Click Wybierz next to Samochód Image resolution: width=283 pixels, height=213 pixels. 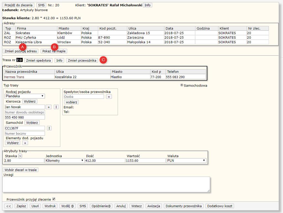(32, 123)
